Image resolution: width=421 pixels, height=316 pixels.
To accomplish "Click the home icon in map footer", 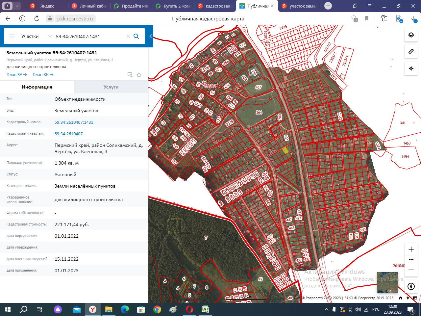I will pyautogui.click(x=400, y=298).
